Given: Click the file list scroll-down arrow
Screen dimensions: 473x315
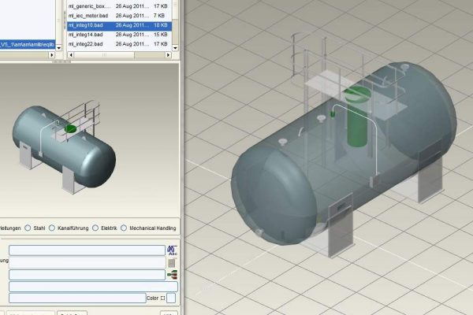Looking at the screenshot, I should pyautogui.click(x=174, y=46).
